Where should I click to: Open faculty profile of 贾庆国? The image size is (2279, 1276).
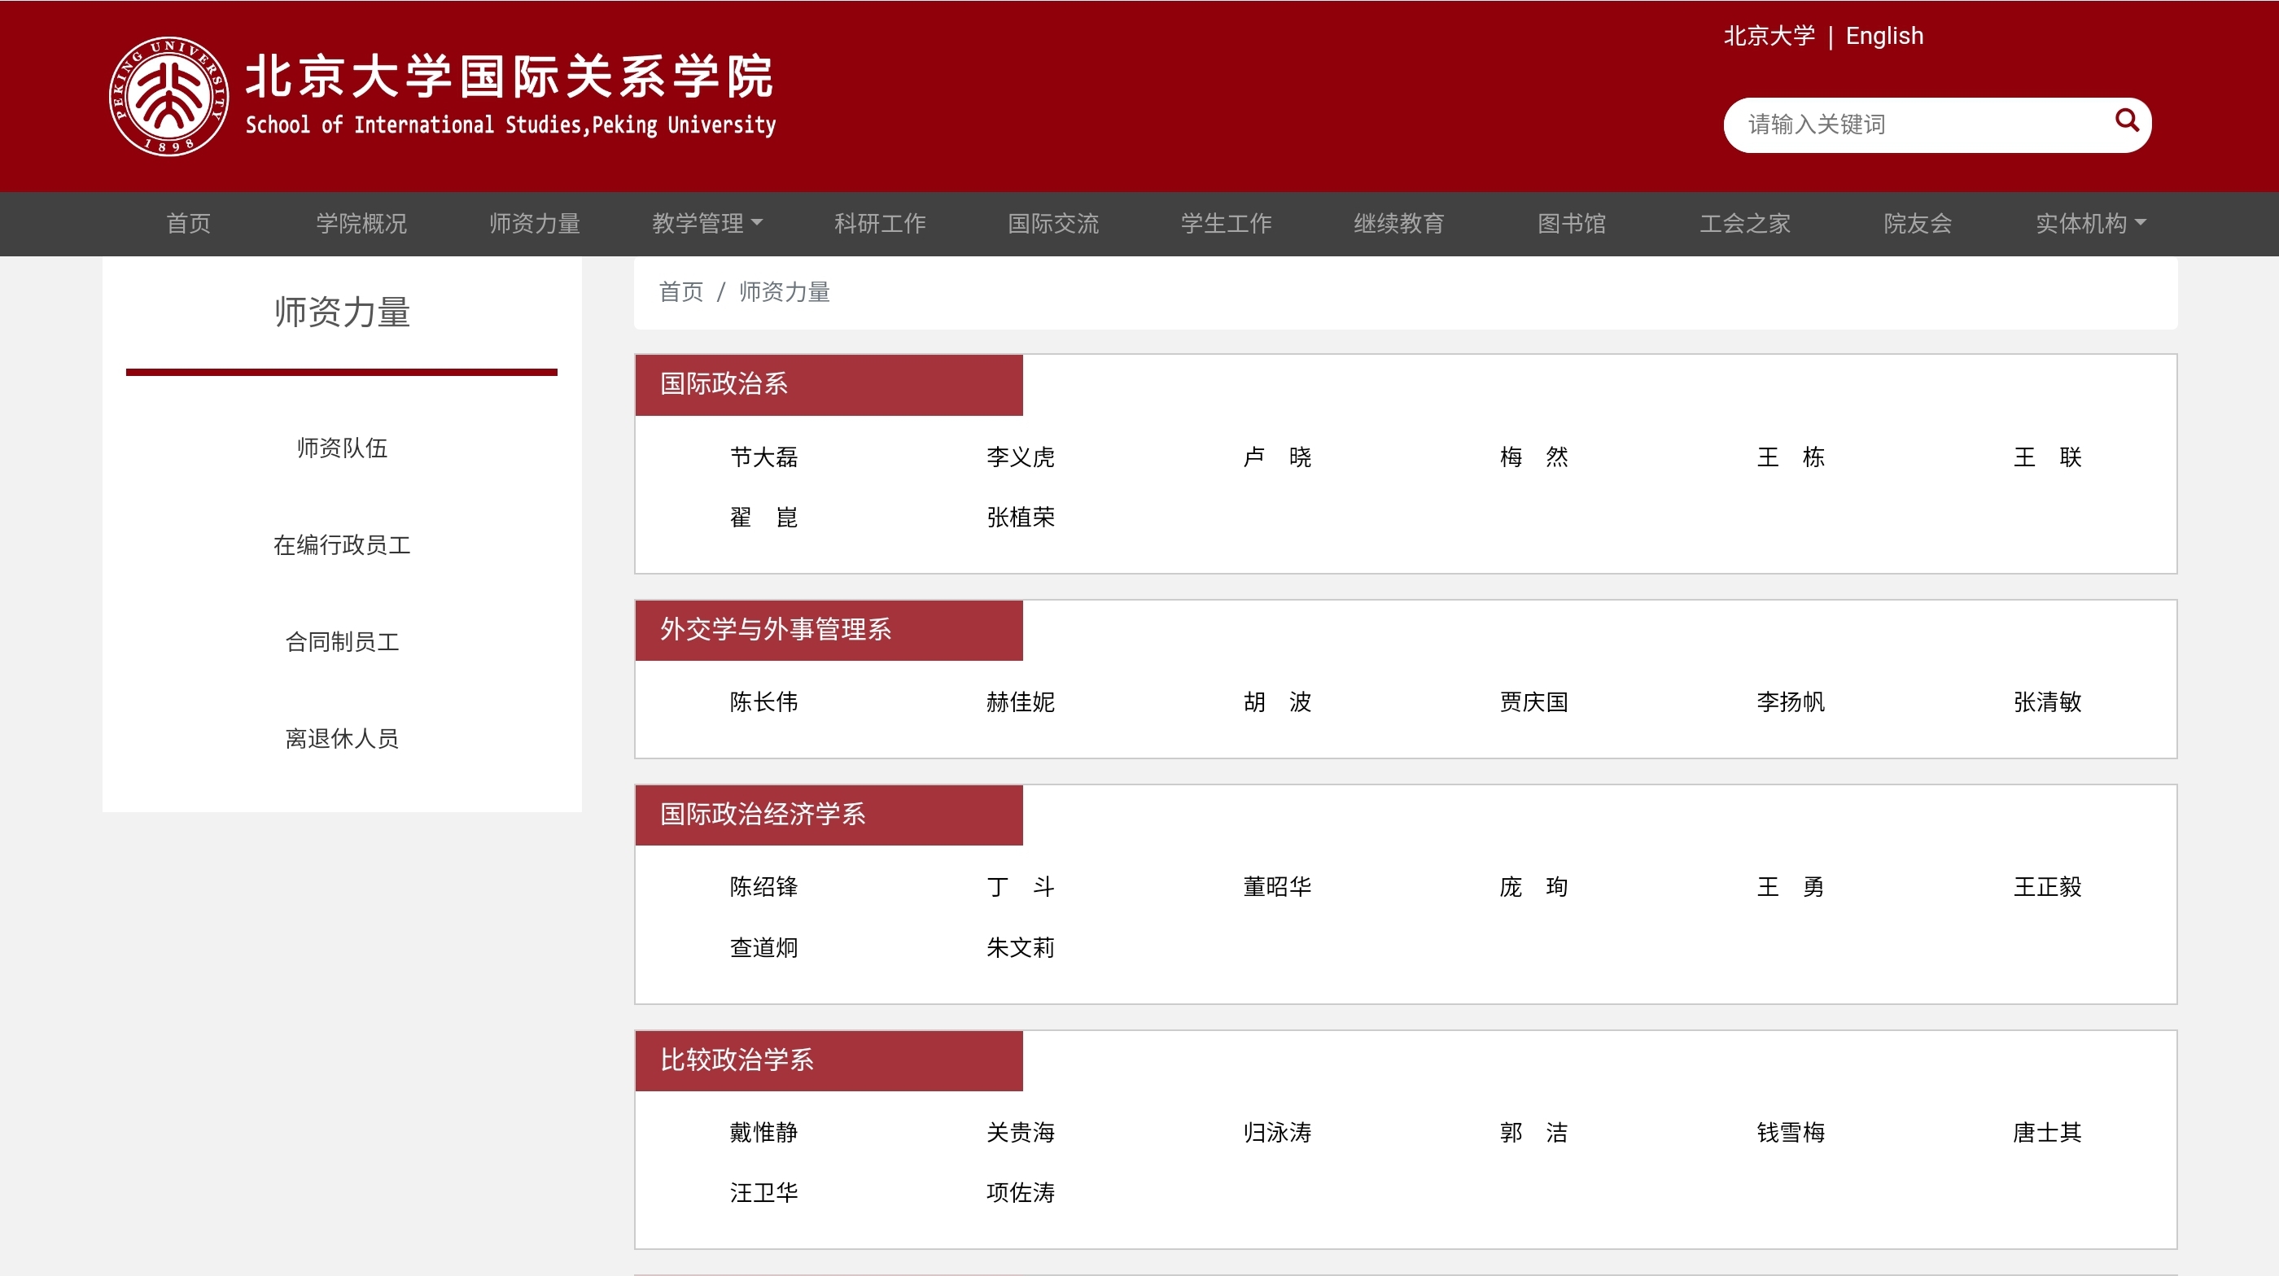(x=1533, y=702)
